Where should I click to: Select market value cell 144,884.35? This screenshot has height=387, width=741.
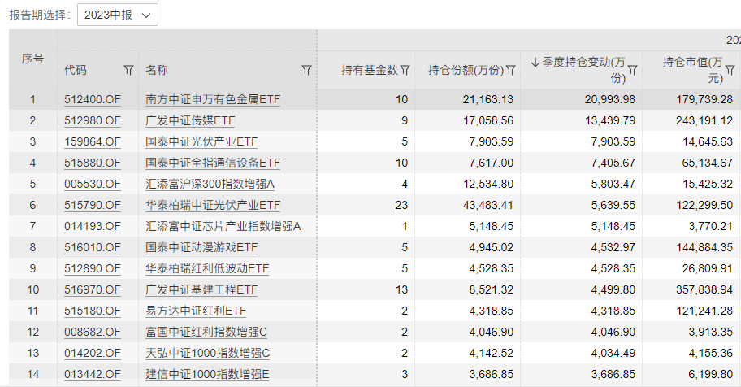pos(704,247)
